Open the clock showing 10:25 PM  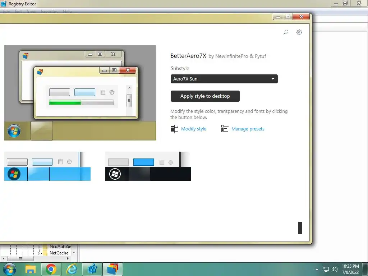point(350,269)
